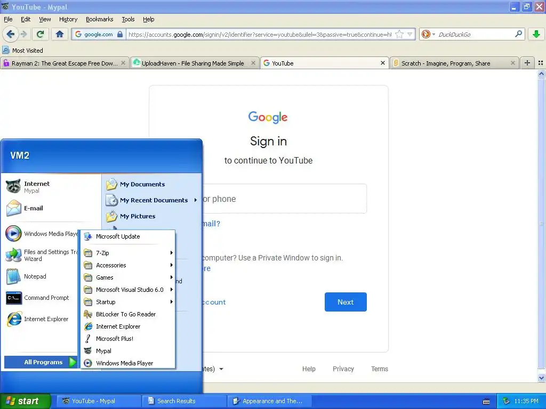Open the History menu
Viewport: 546px width, 409px height.
68,19
